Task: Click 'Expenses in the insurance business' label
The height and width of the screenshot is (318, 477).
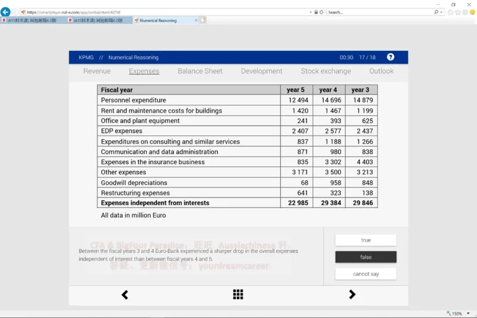Action: point(153,162)
